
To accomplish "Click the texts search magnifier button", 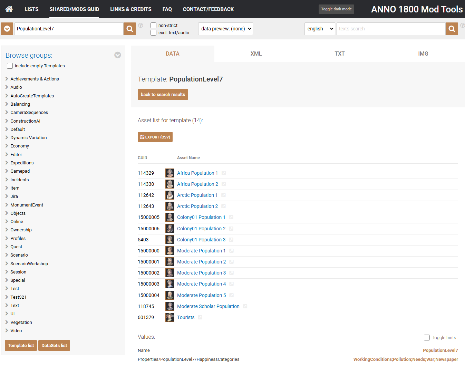I will point(452,29).
